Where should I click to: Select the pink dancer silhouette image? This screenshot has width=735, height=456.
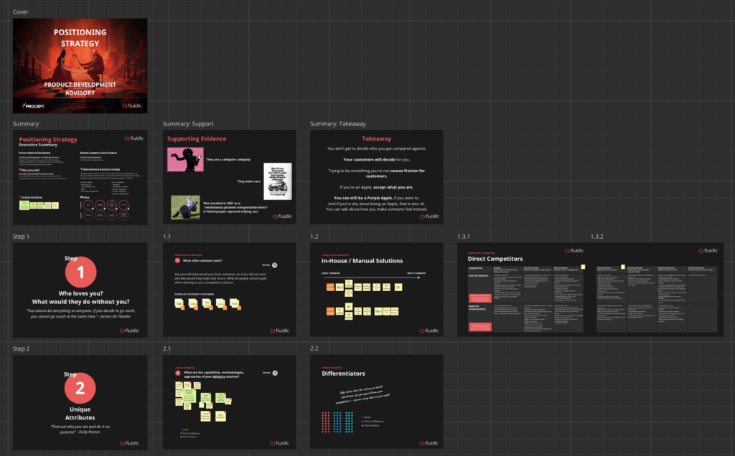point(184,159)
